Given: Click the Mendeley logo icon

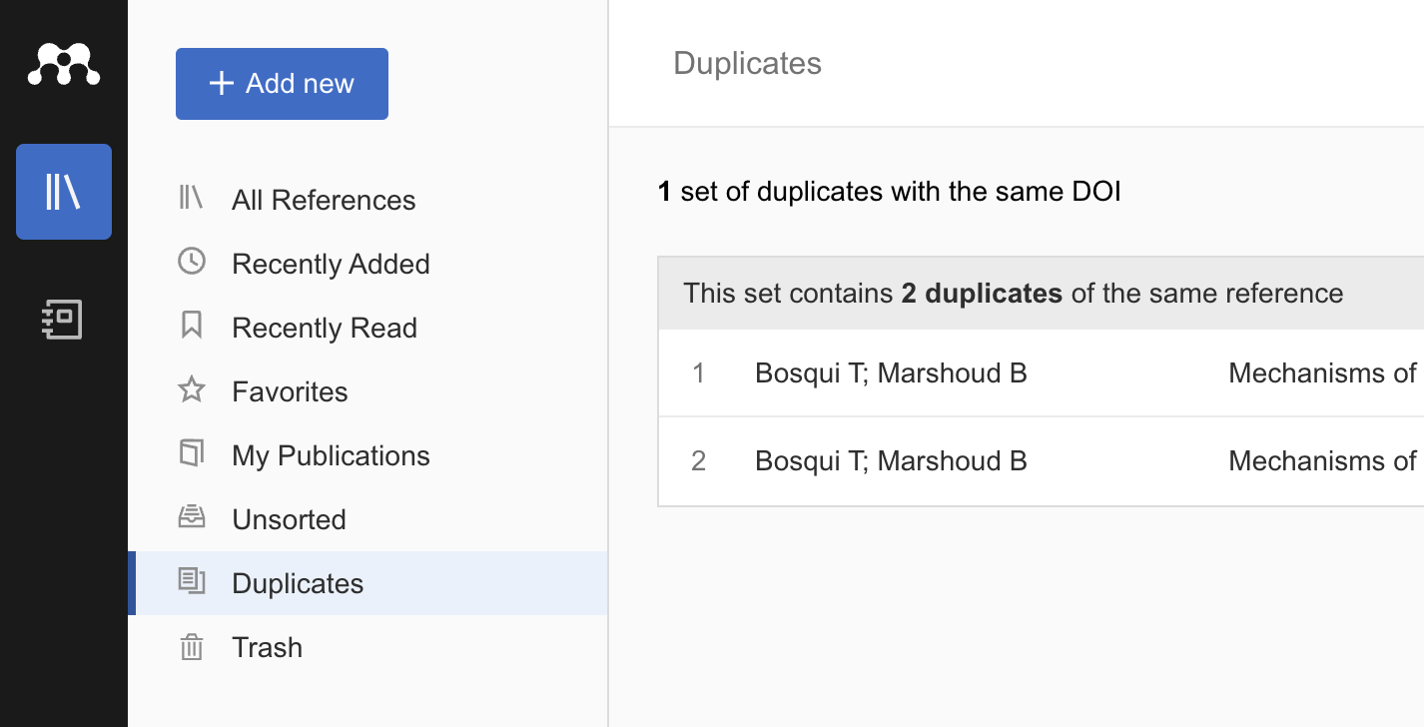Looking at the screenshot, I should point(64,65).
